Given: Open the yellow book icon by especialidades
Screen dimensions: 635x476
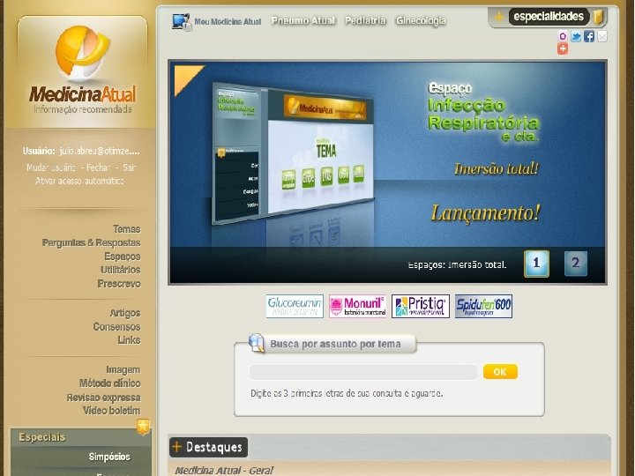Looking at the screenshot, I should click(x=598, y=17).
